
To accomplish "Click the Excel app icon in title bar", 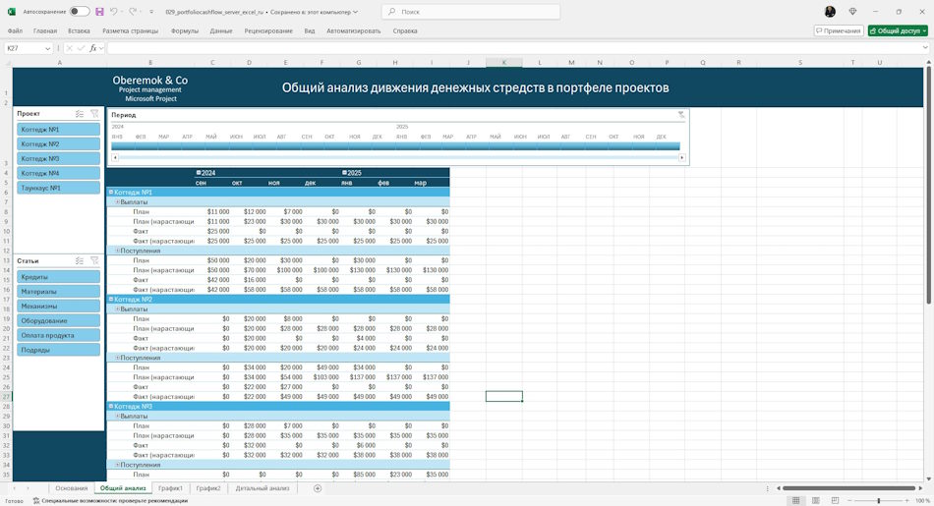I will (x=12, y=12).
